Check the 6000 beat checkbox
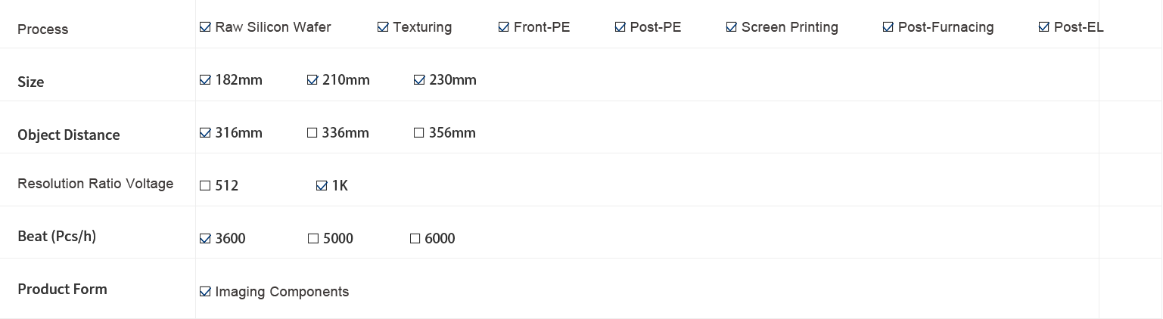Screen dimensions: 1163x319 click(x=415, y=239)
